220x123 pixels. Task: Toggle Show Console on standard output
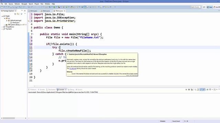[201, 90]
